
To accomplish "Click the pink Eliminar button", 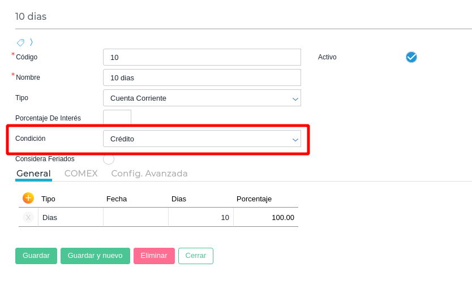I will click(154, 256).
